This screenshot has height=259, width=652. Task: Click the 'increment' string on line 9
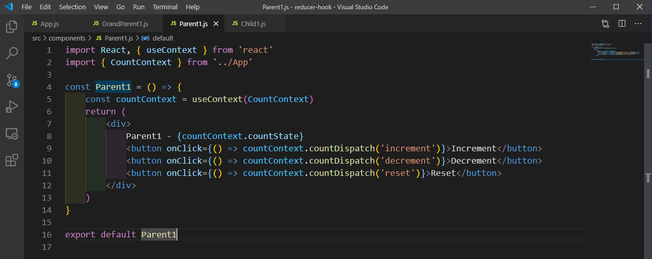click(x=408, y=148)
